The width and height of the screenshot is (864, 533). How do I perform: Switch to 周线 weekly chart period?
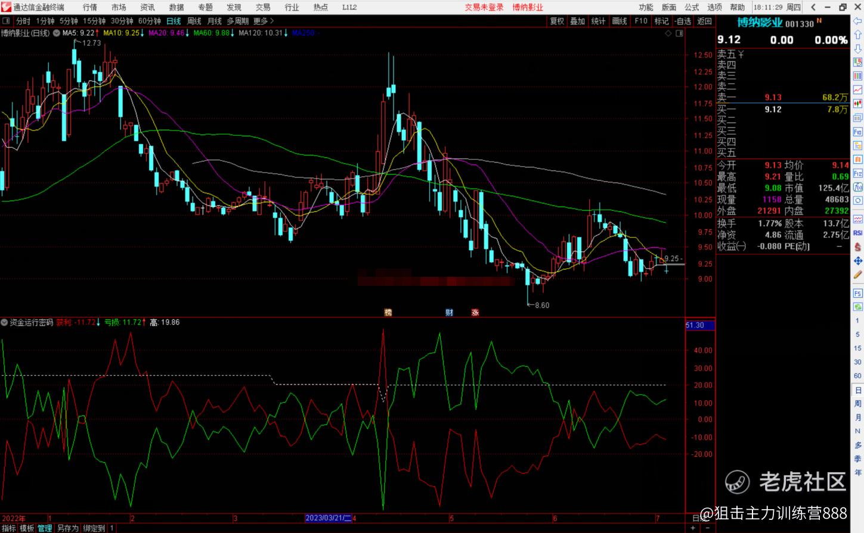194,21
